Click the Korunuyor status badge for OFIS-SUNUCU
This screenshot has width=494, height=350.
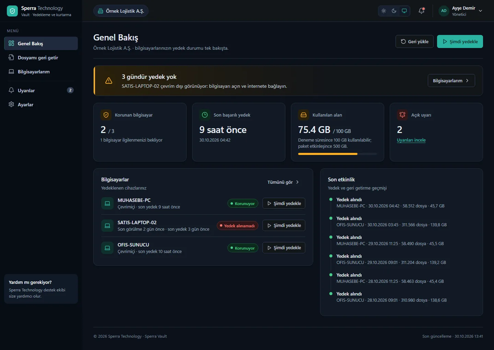pos(243,248)
